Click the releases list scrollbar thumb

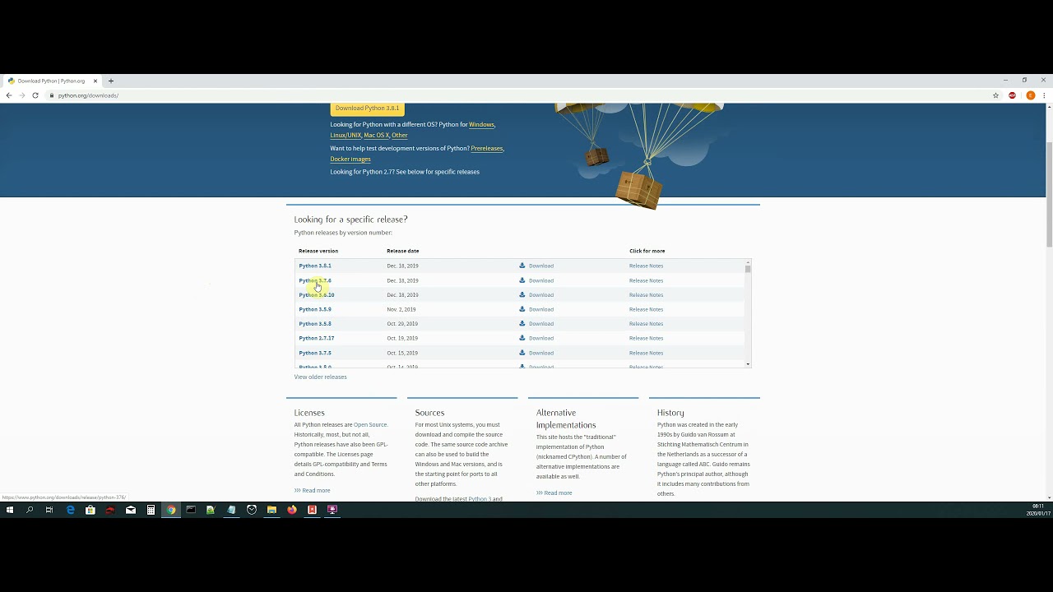[x=748, y=269]
